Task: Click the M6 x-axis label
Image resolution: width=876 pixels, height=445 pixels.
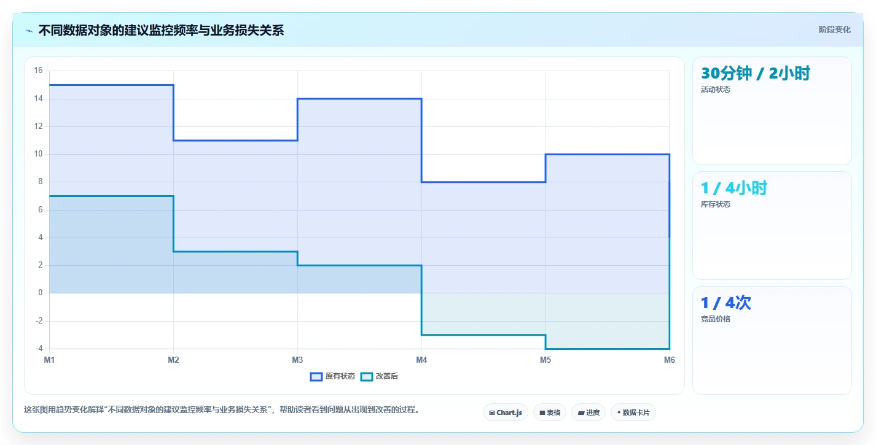Action: click(x=669, y=360)
